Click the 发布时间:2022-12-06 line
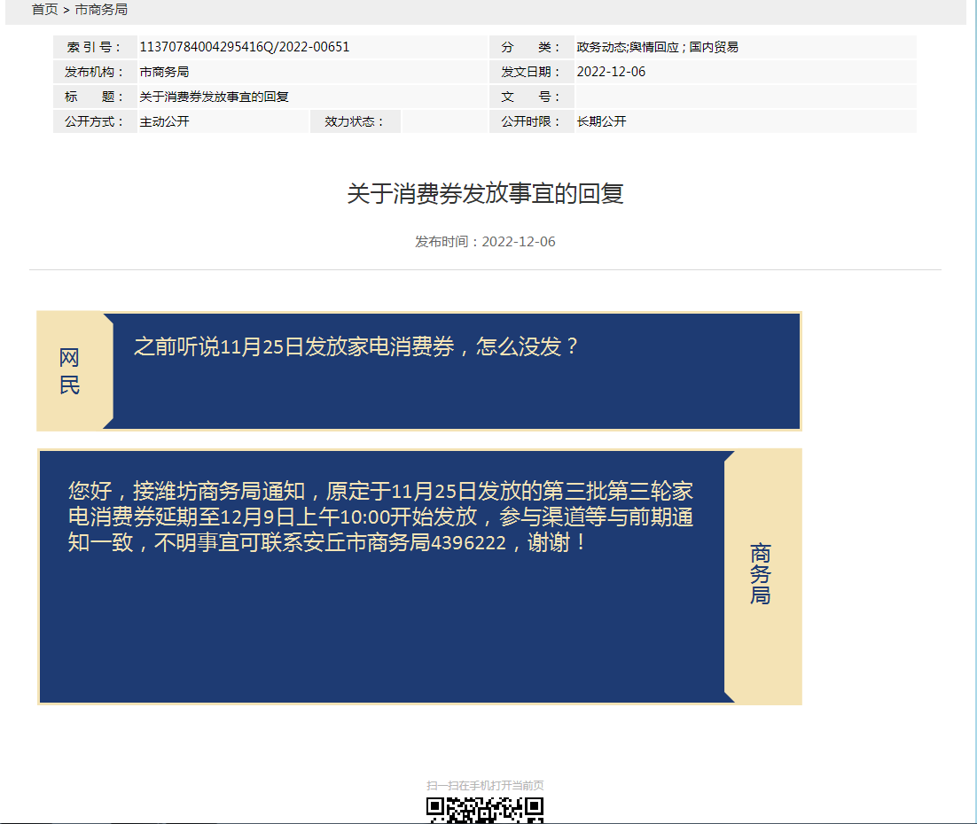 point(485,242)
